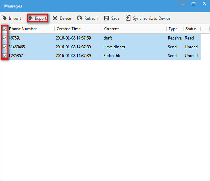Export the selected messages
This screenshot has width=210, height=181.
37,18
